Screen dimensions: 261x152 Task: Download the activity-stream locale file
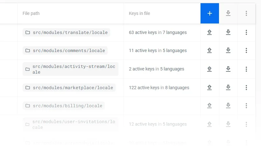[228, 69]
